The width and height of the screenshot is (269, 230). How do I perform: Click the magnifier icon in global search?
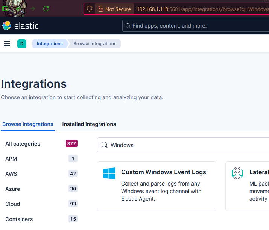(x=128, y=26)
